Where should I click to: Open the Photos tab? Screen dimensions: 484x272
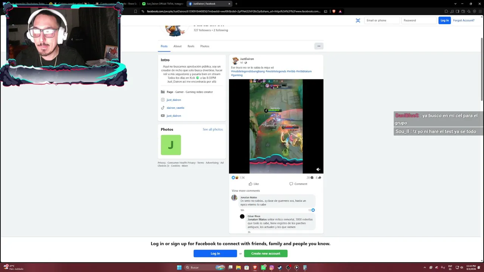(x=205, y=46)
